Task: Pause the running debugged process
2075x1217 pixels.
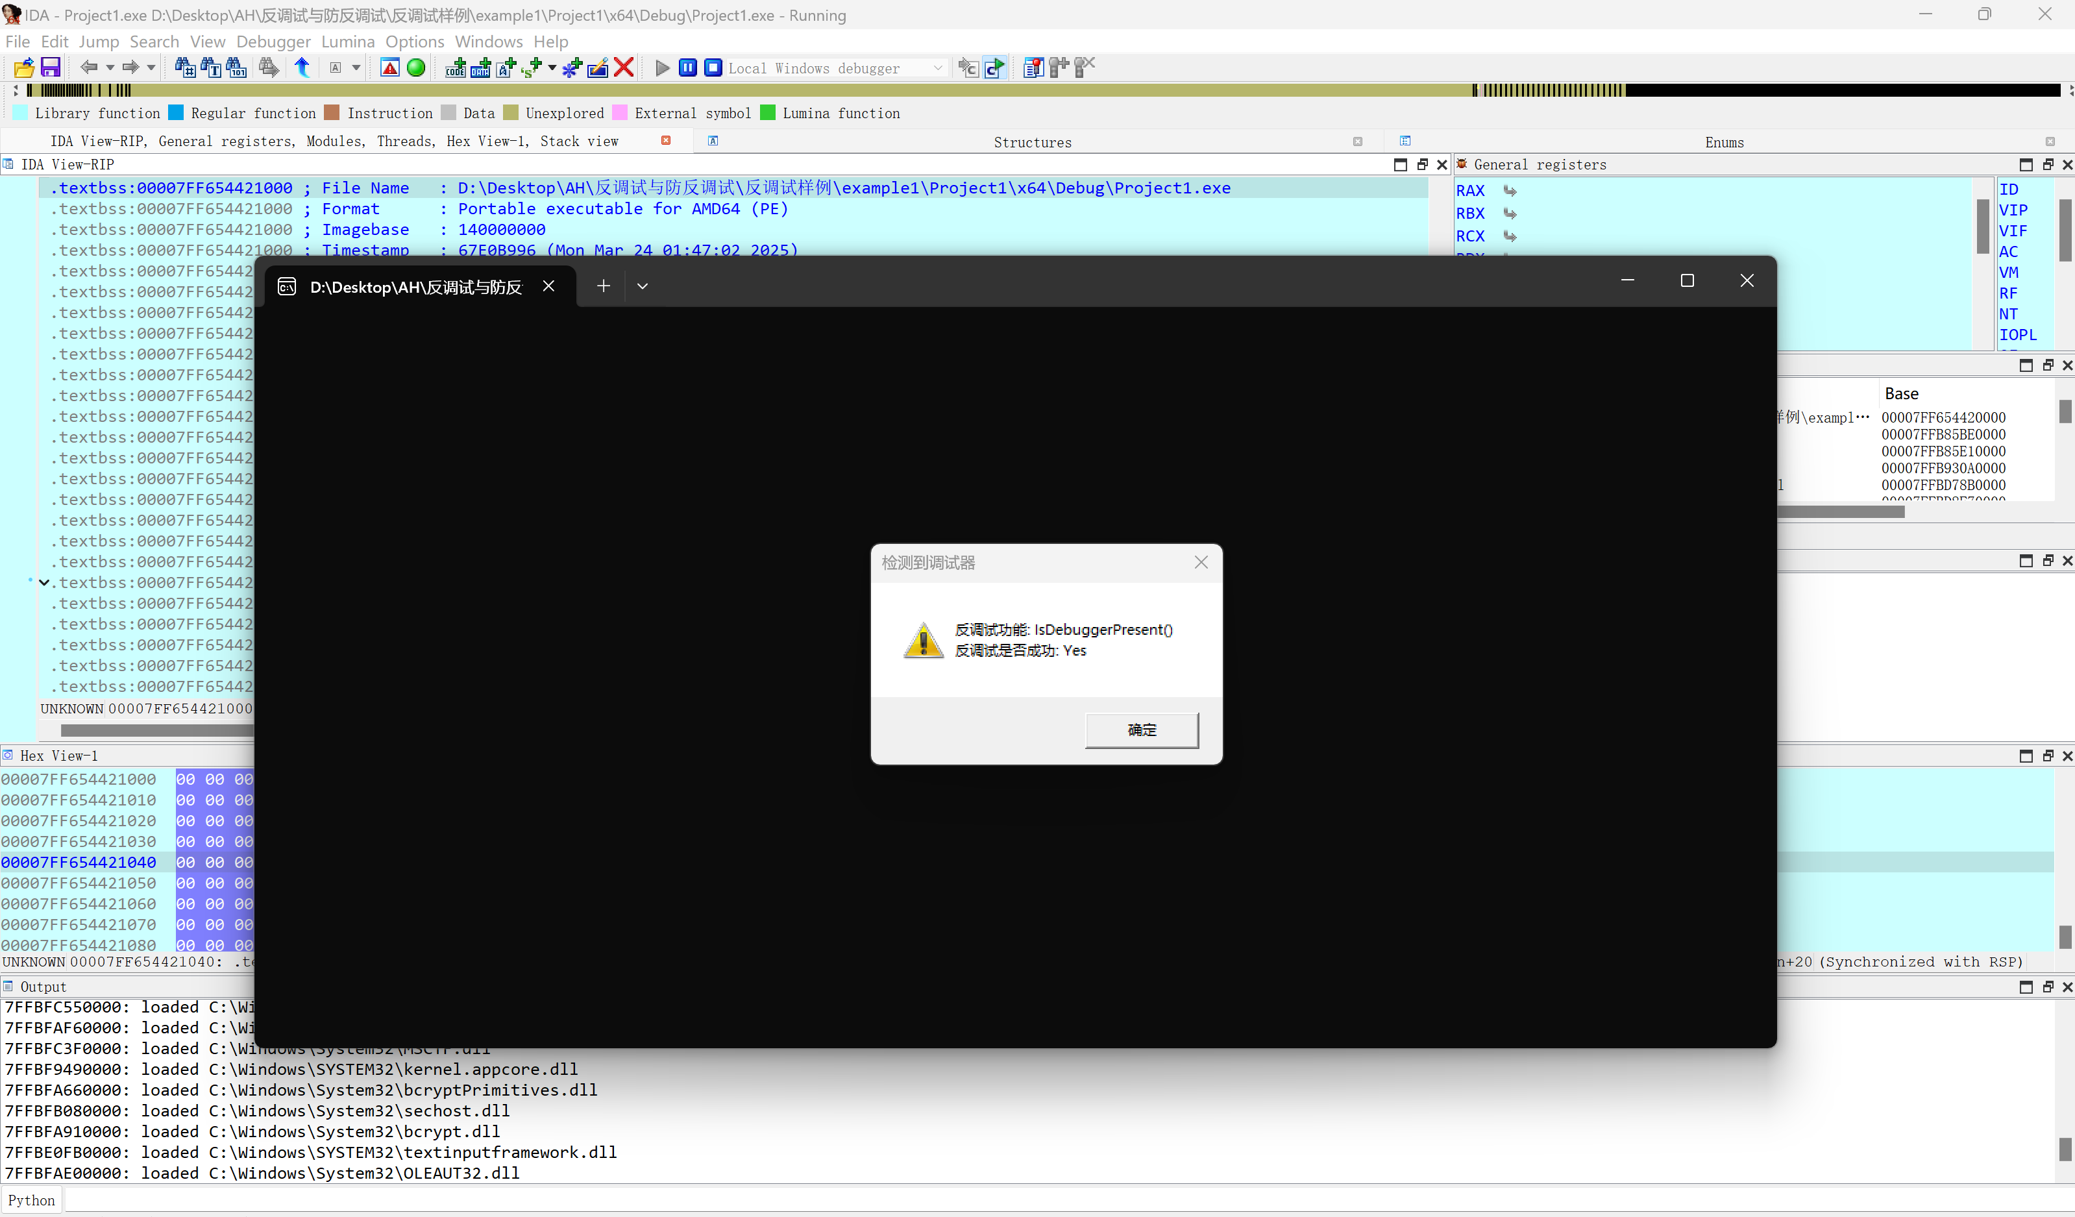Action: click(x=687, y=68)
